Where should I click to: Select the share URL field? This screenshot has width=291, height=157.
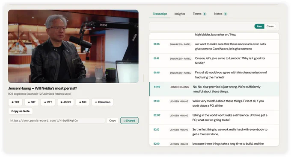[x=56, y=121]
